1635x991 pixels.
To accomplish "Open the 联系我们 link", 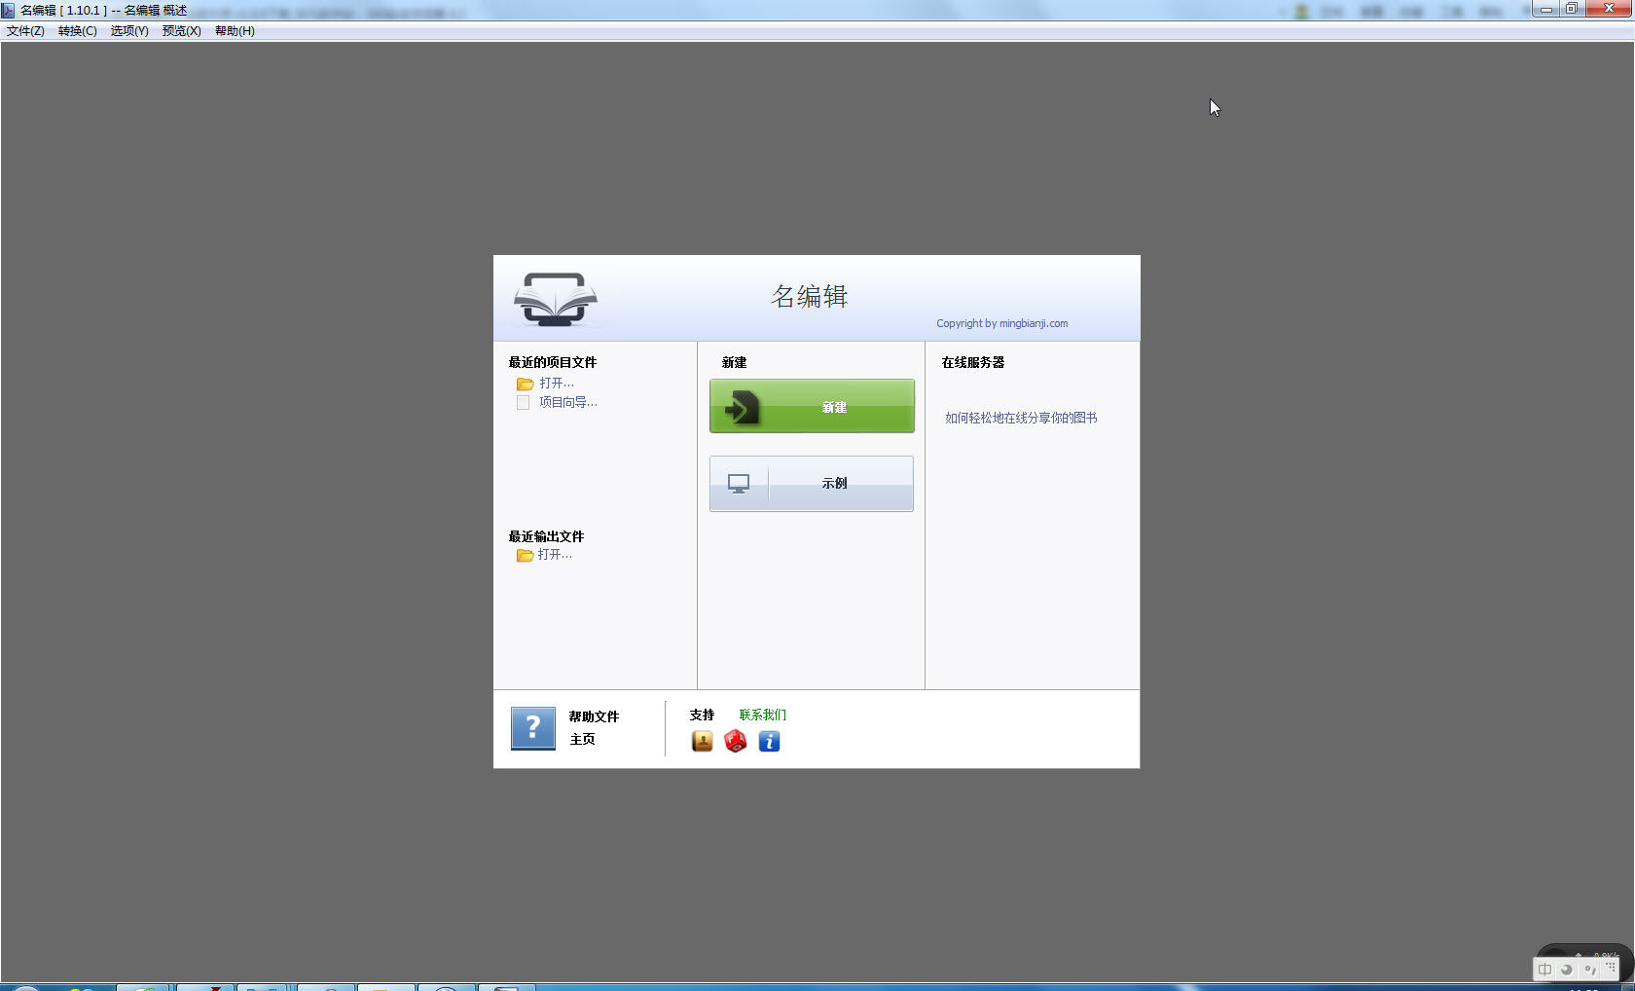I will pyautogui.click(x=762, y=716).
